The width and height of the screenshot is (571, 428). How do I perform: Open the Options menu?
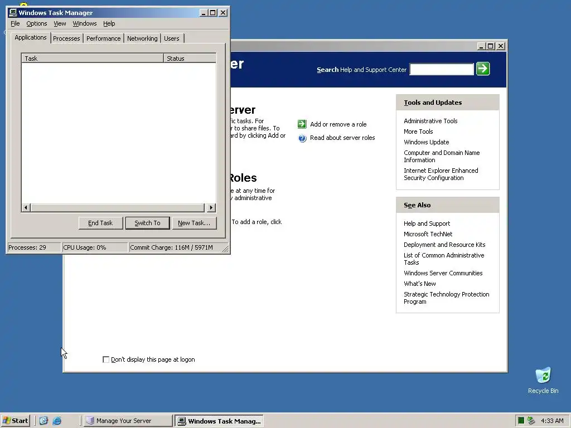pyautogui.click(x=37, y=23)
